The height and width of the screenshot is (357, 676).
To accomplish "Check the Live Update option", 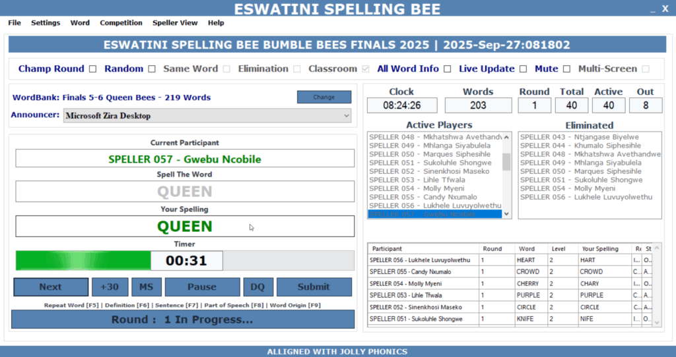I will [x=523, y=69].
